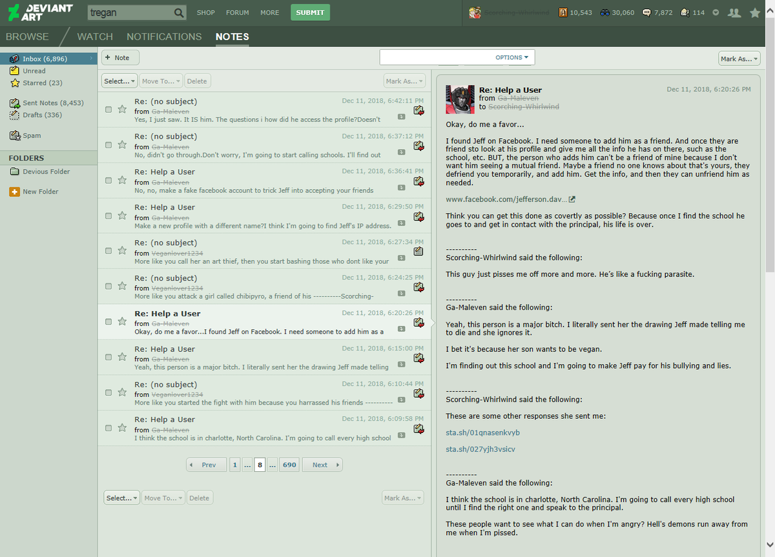Open the sta.sh/01qnasenkvyb link
The image size is (775, 557).
point(482,432)
